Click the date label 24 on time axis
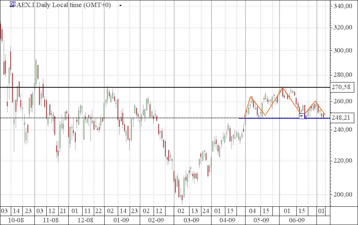Image resolution: width=358 pixels, height=225 pixels. pyautogui.click(x=206, y=211)
